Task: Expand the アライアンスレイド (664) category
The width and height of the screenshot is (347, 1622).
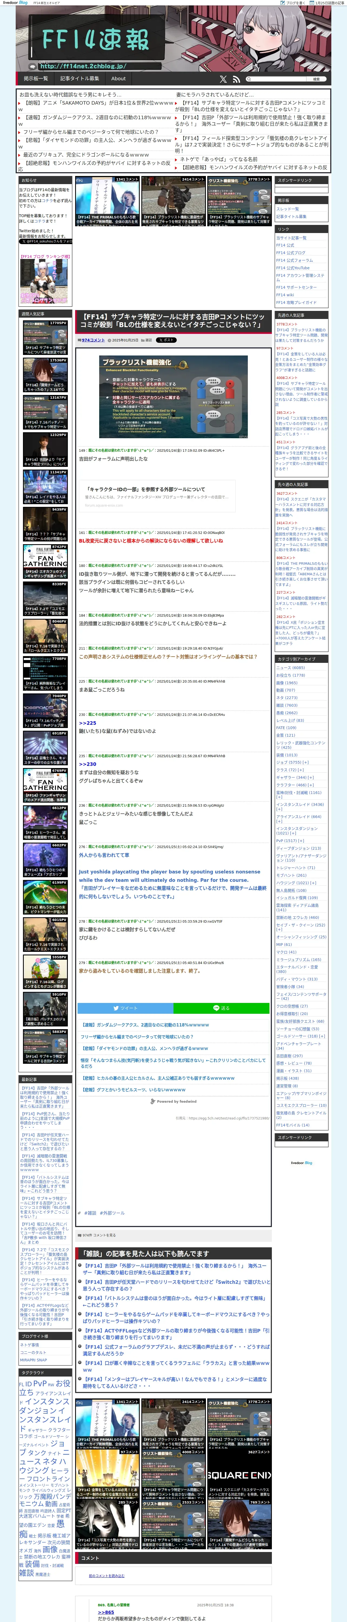Action: 299,819
